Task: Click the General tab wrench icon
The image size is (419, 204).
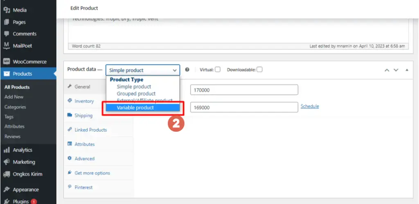Action: (x=70, y=86)
